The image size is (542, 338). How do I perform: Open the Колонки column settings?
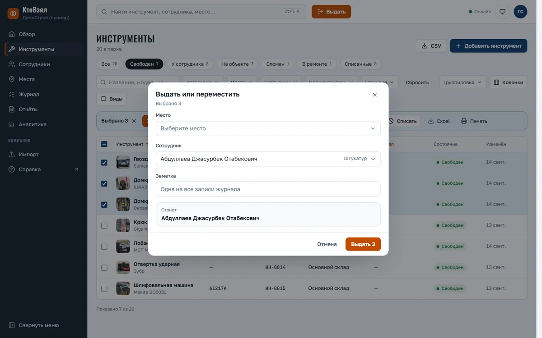click(x=508, y=82)
